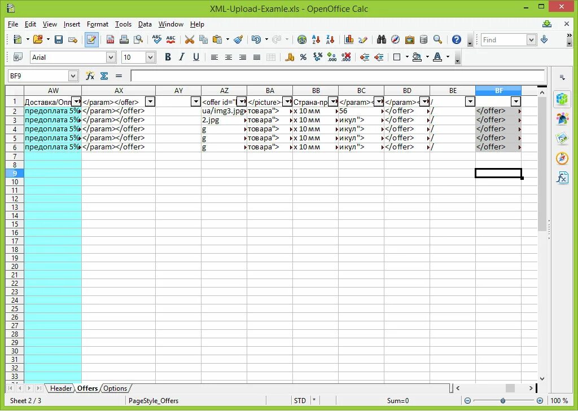578x411 pixels.
Task: Open the font size dropdown
Action: (x=150, y=57)
